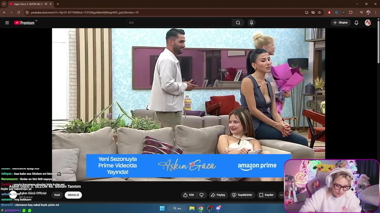Screen dimensions: 380x213
Task: Like the video with thumbs up
Action: tap(189, 195)
